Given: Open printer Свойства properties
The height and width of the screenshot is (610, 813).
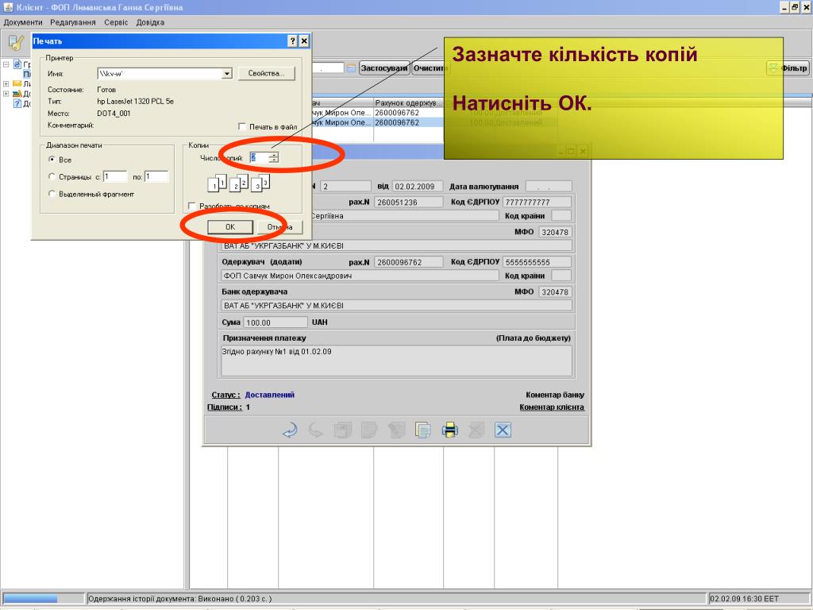Looking at the screenshot, I should [x=267, y=74].
